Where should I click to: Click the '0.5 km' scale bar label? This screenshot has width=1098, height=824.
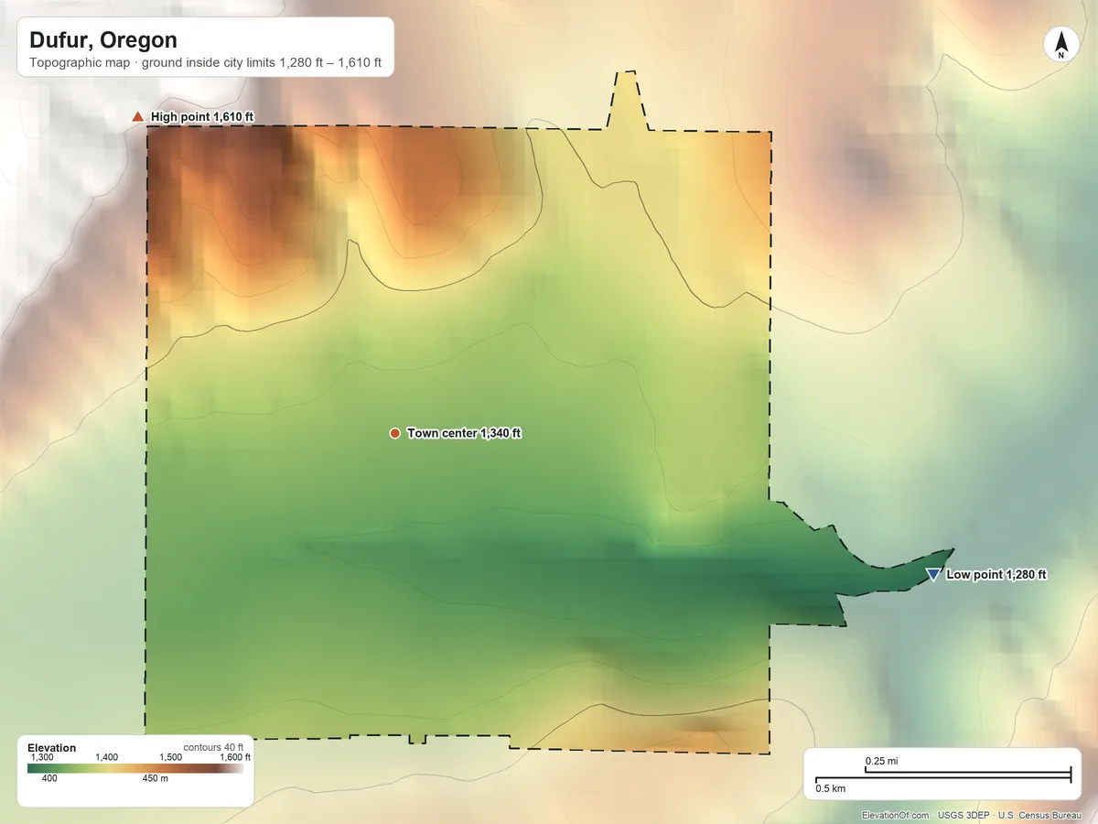click(831, 788)
